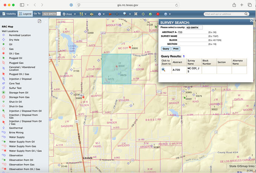
Task: Export legend using the PDF icon
Action: point(39,21)
